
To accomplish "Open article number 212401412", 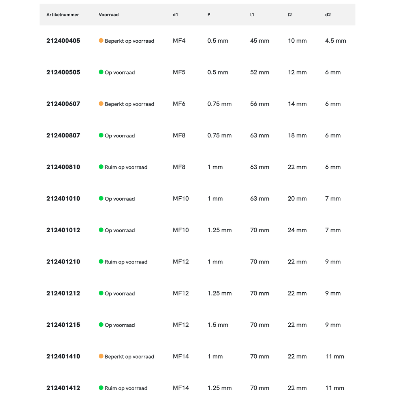I will click(63, 388).
